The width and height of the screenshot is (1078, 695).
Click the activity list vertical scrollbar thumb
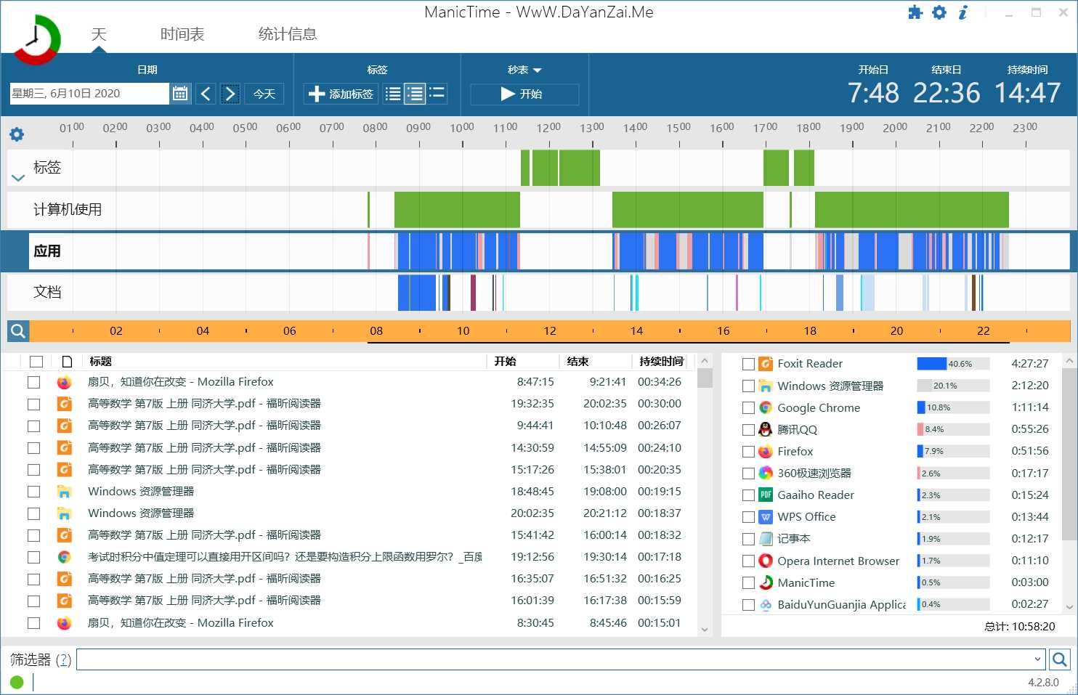tap(704, 378)
